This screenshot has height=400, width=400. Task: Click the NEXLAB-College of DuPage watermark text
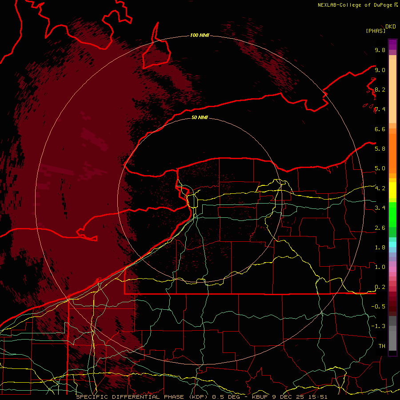point(357,5)
